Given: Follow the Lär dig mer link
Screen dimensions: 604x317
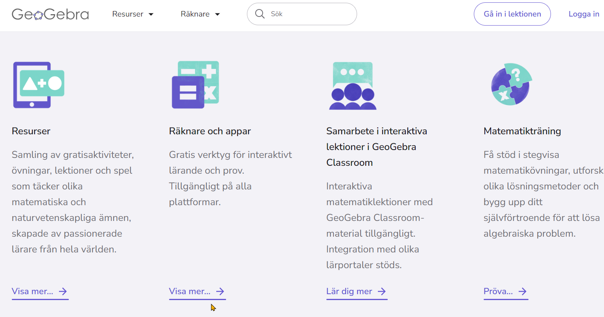Looking at the screenshot, I should click(349, 291).
